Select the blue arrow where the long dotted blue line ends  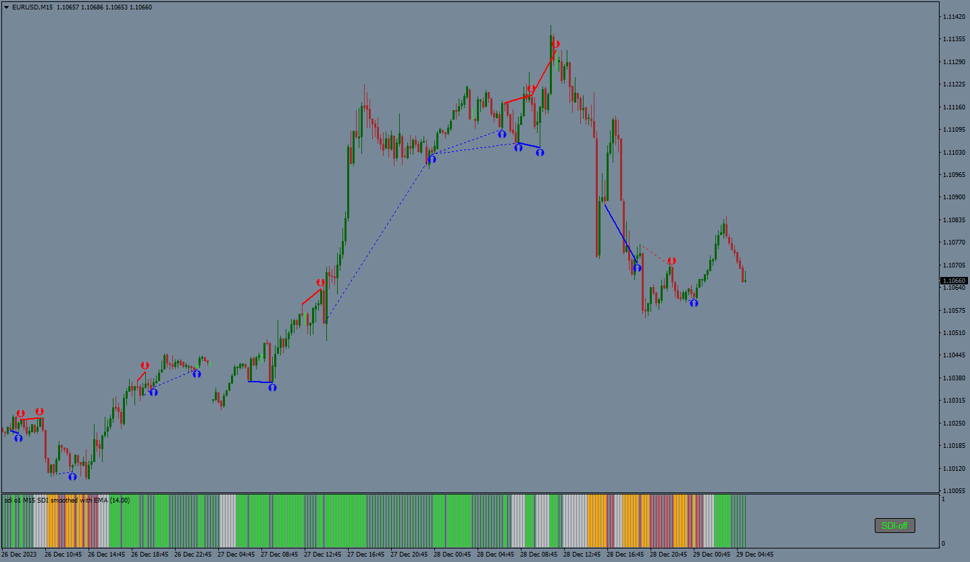(431, 159)
